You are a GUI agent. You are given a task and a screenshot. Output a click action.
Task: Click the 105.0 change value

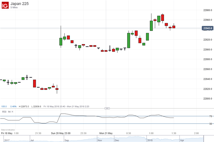(x=4, y=107)
